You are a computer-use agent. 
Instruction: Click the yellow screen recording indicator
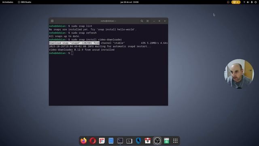[x=236, y=2]
